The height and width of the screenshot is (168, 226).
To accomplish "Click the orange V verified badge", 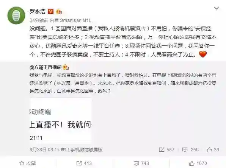I will coord(50,11).
